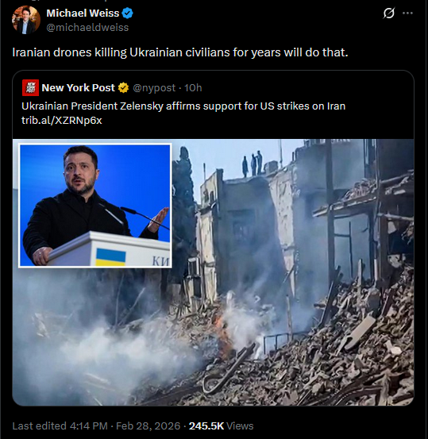Click Michael Weiss's blue verified badge
The image size is (428, 439).
[x=128, y=13]
